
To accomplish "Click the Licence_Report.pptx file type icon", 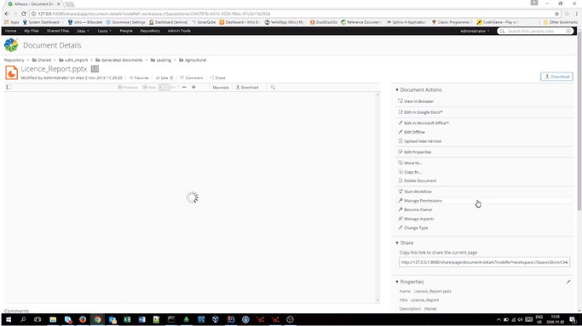I will tap(12, 72).
